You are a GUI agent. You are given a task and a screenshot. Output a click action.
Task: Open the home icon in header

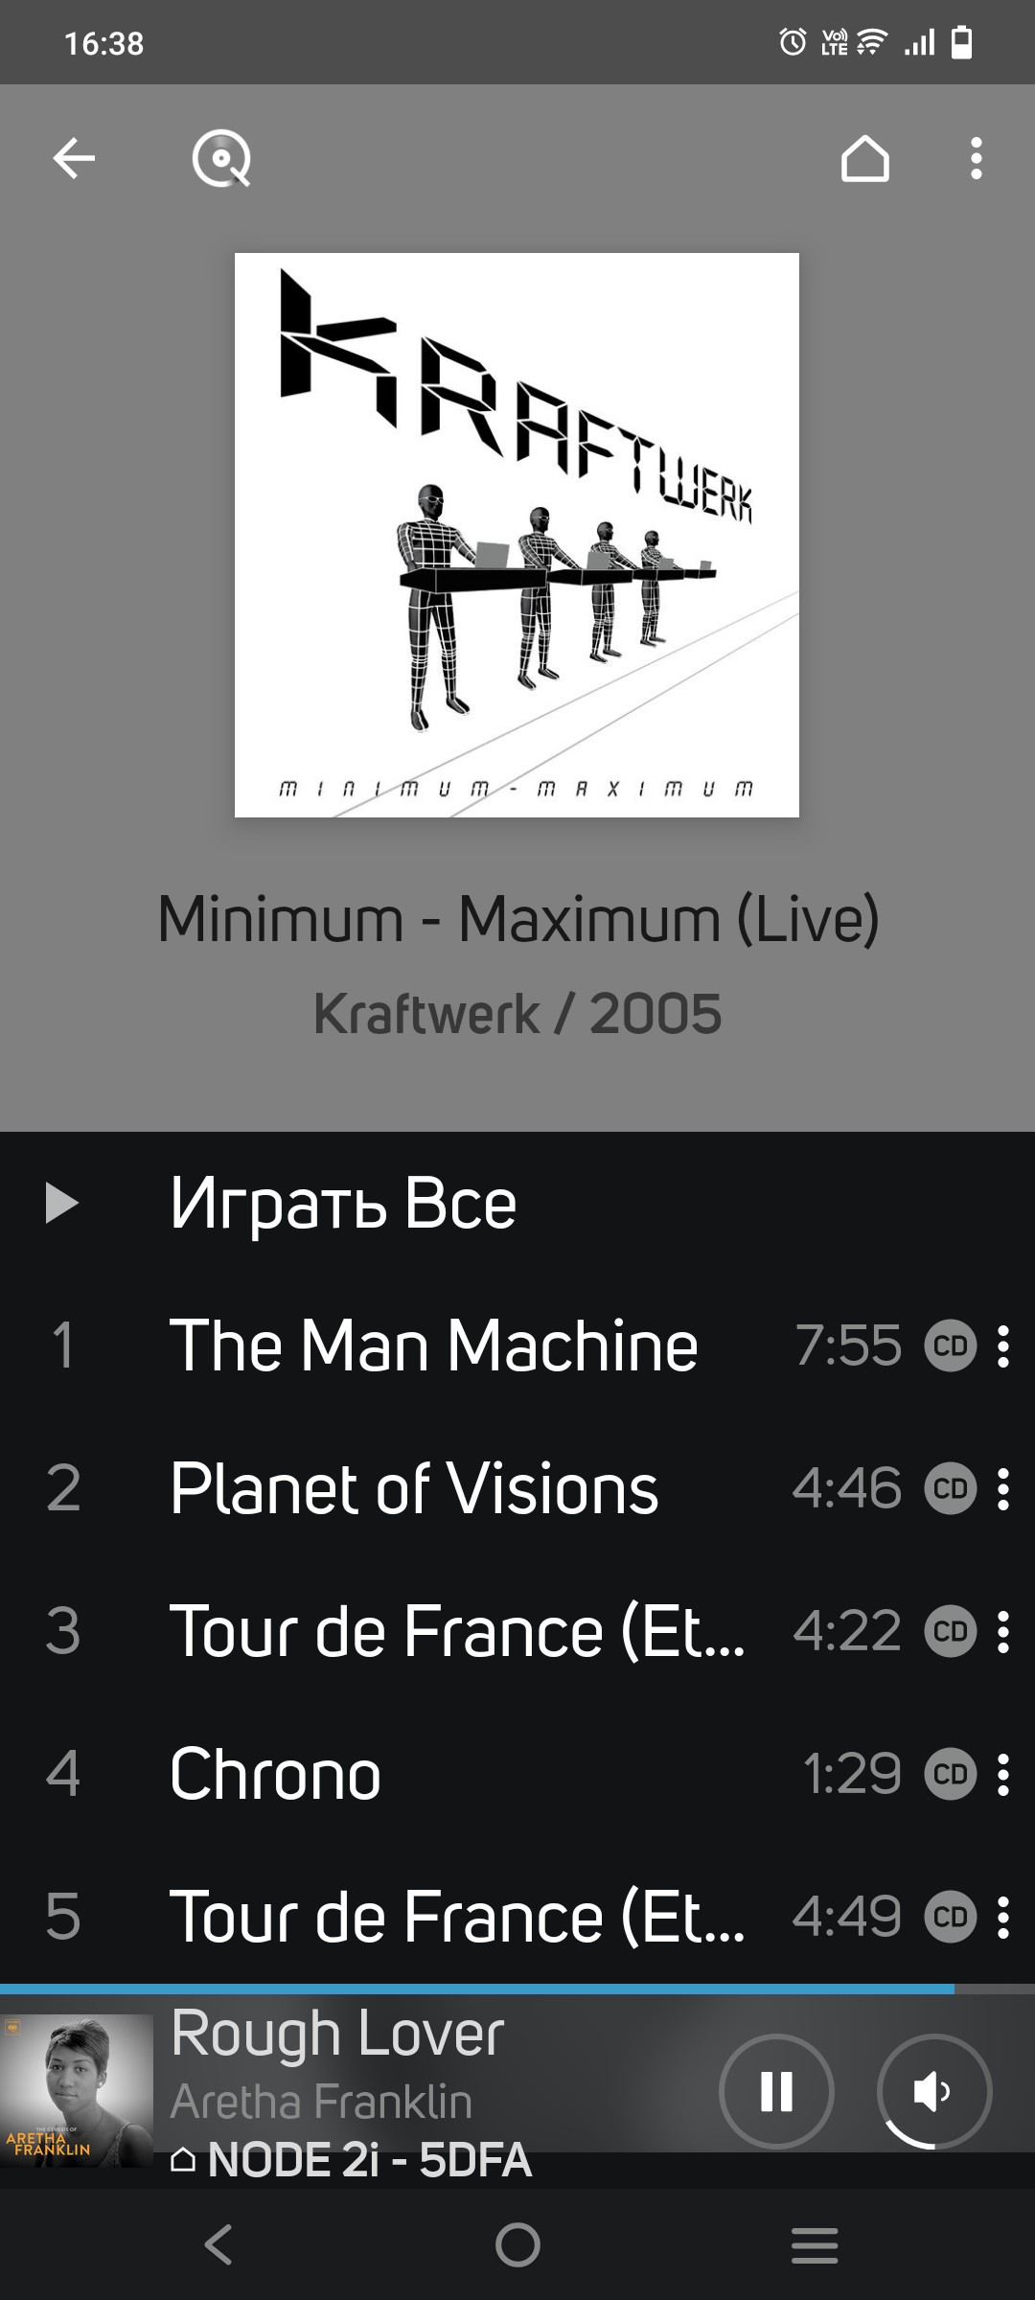tap(864, 158)
